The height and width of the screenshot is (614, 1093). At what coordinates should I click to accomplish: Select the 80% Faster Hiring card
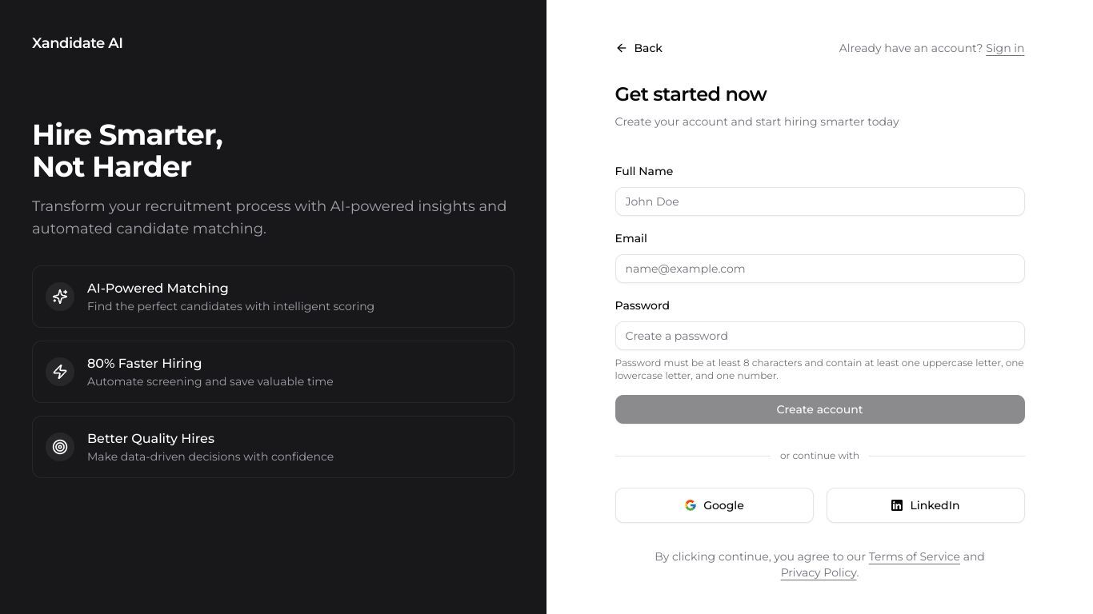273,372
